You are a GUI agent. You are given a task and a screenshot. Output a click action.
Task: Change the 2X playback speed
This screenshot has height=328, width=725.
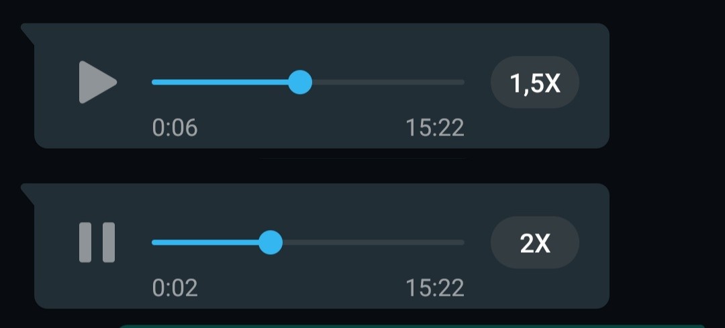point(535,243)
